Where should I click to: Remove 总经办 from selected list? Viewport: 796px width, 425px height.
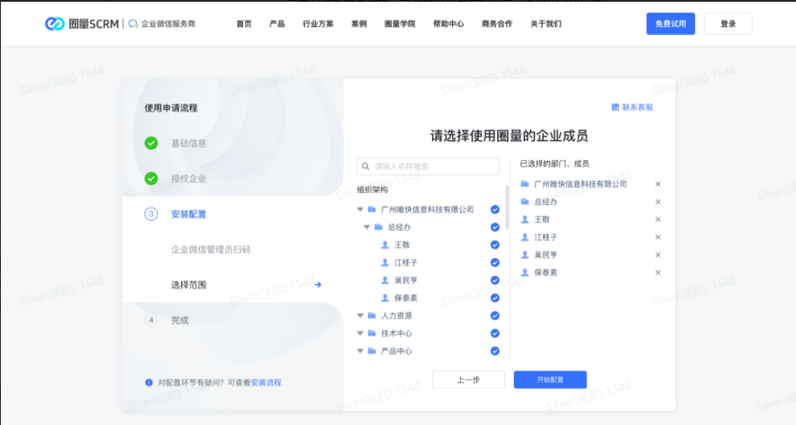coord(657,202)
